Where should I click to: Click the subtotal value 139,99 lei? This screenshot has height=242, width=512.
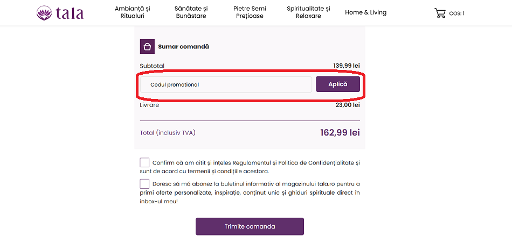tap(346, 66)
